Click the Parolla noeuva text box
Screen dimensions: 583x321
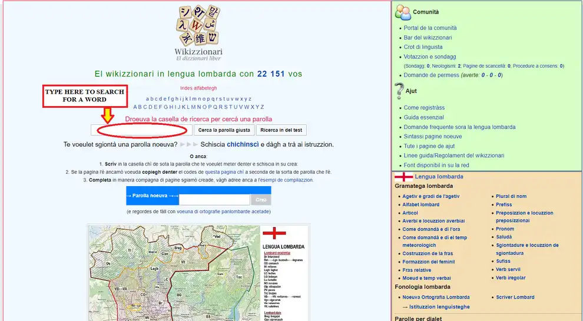[x=214, y=200]
